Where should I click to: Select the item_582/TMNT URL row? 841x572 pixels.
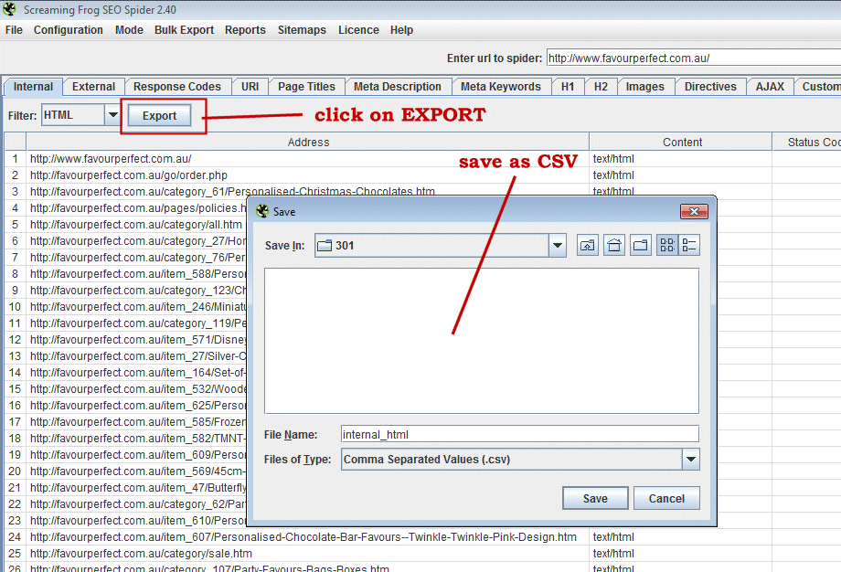coord(138,439)
